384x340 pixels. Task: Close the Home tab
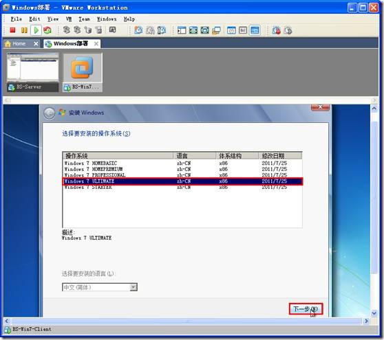36,44
